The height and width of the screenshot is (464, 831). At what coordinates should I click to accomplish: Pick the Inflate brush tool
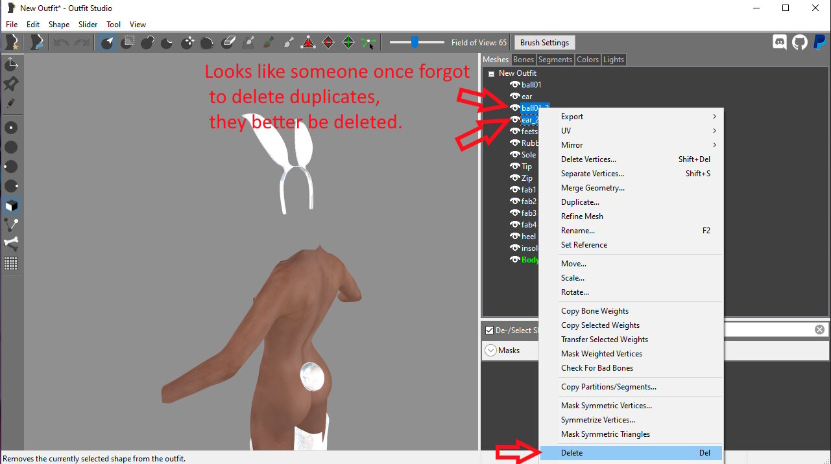pyautogui.click(x=147, y=43)
